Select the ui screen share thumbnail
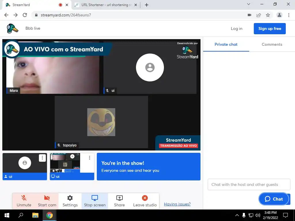295x221 pixels. click(72, 167)
